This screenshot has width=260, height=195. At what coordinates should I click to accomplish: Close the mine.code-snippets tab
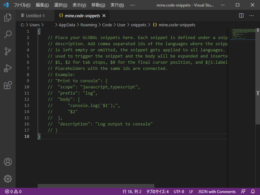pyautogui.click(x=104, y=16)
